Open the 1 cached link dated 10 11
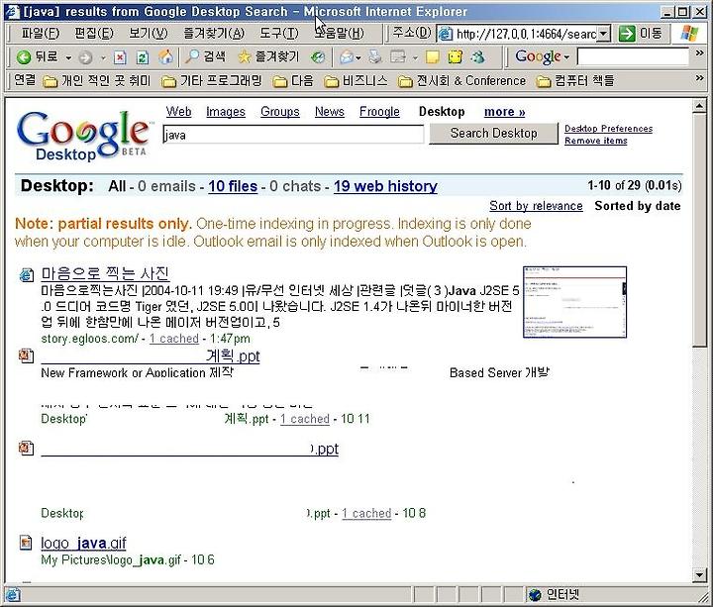 pos(305,419)
